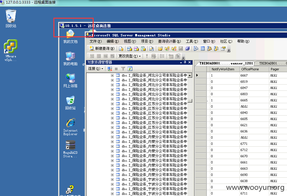Show the Diagram pane icon
The height and width of the screenshot is (196, 287).
point(92,56)
